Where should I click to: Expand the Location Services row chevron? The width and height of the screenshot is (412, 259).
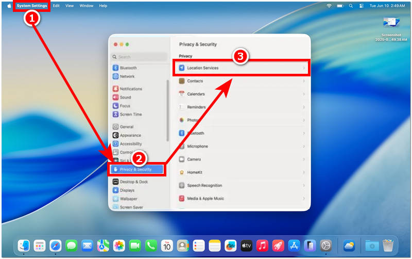click(x=303, y=68)
